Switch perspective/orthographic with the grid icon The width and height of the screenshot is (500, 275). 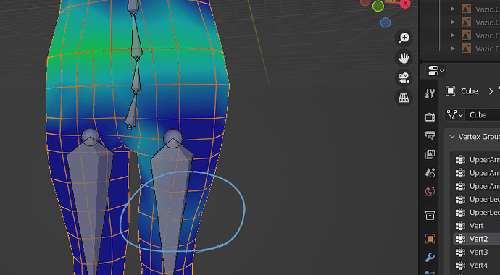coord(404,98)
